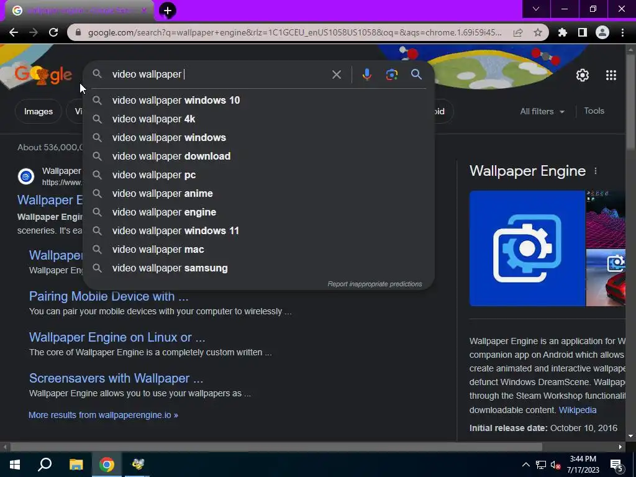The height and width of the screenshot is (477, 636).
Task: View site information lock icon
Action: click(x=78, y=32)
